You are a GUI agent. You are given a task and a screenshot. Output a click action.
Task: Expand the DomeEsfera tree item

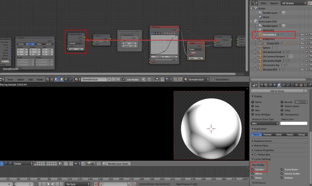256,35
